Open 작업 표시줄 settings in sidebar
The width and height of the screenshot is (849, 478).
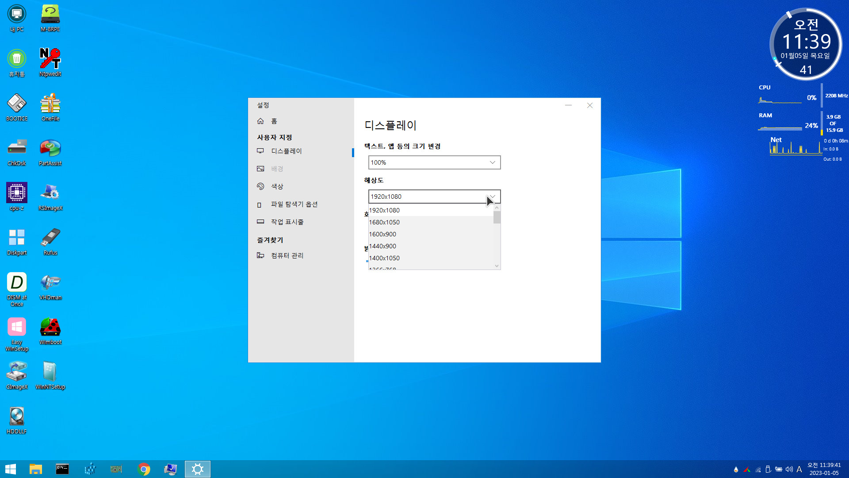[301, 222]
